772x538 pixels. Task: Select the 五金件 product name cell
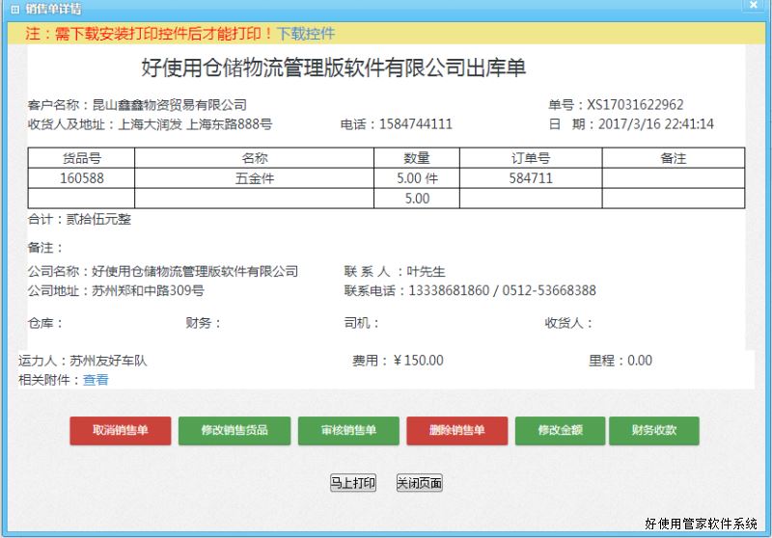click(255, 178)
